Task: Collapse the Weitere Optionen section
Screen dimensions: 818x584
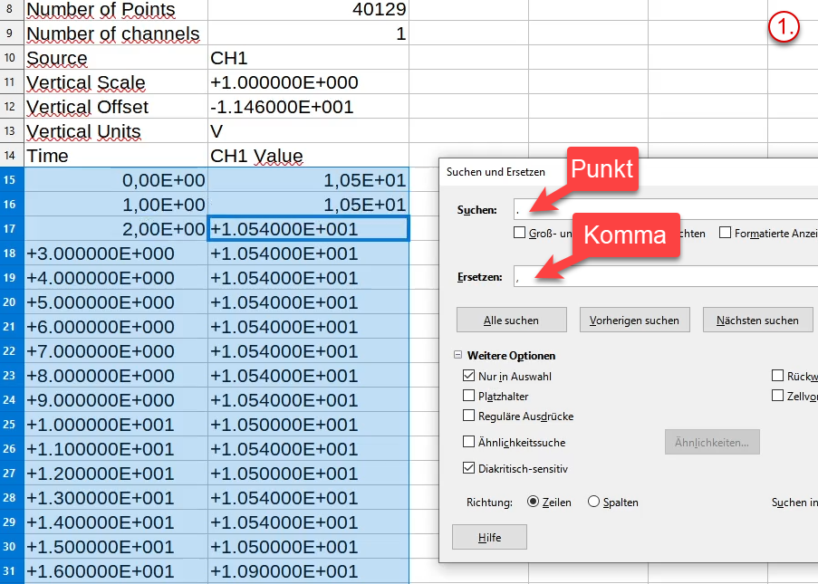Action: click(x=458, y=355)
